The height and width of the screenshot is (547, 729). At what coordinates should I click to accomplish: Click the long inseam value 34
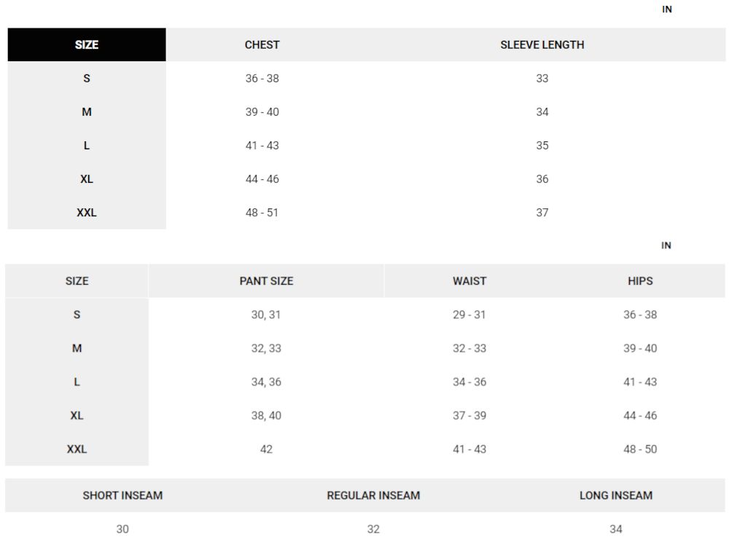616,529
